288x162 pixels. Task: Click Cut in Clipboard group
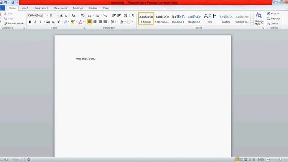8,13
